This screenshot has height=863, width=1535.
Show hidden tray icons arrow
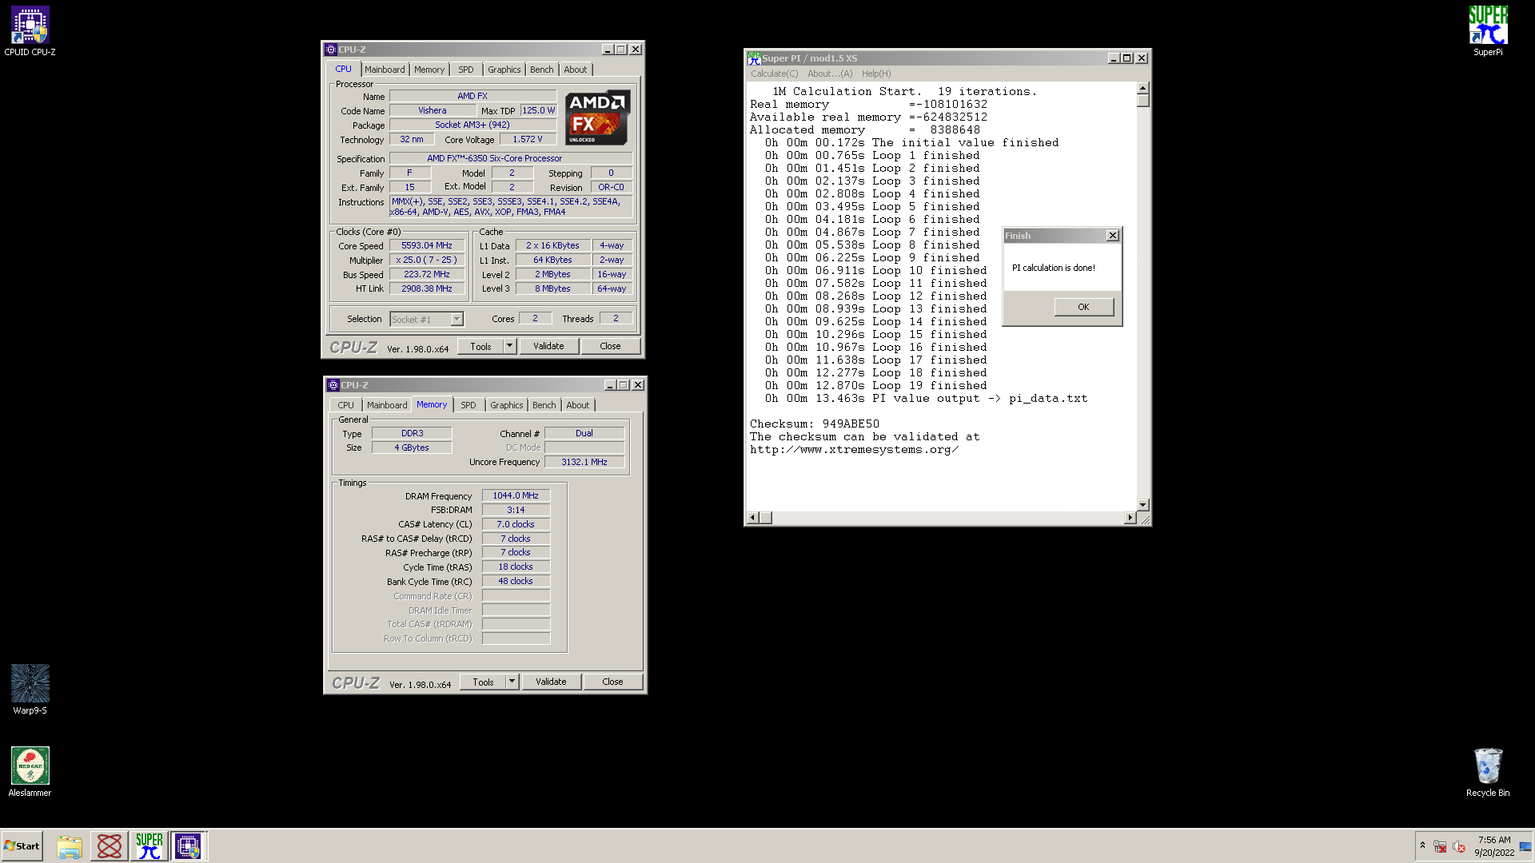(x=1422, y=845)
